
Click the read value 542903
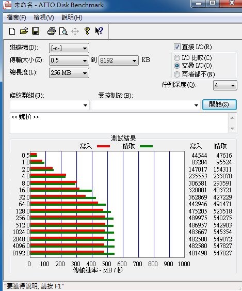(222, 225)
